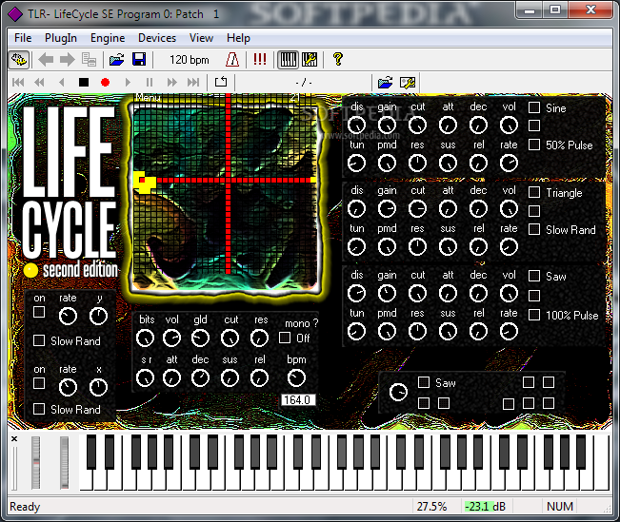The height and width of the screenshot is (522, 620).
Task: Enable oscillator two Slow Rand checkbox
Action: coord(534,229)
